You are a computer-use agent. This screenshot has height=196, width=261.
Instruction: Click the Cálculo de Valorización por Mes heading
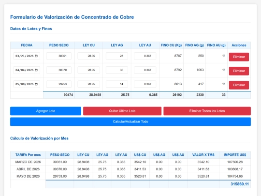[x=39, y=138]
